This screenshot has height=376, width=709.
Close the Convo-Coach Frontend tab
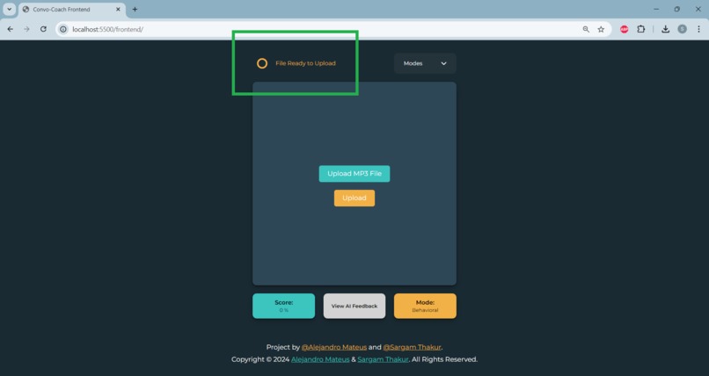118,9
